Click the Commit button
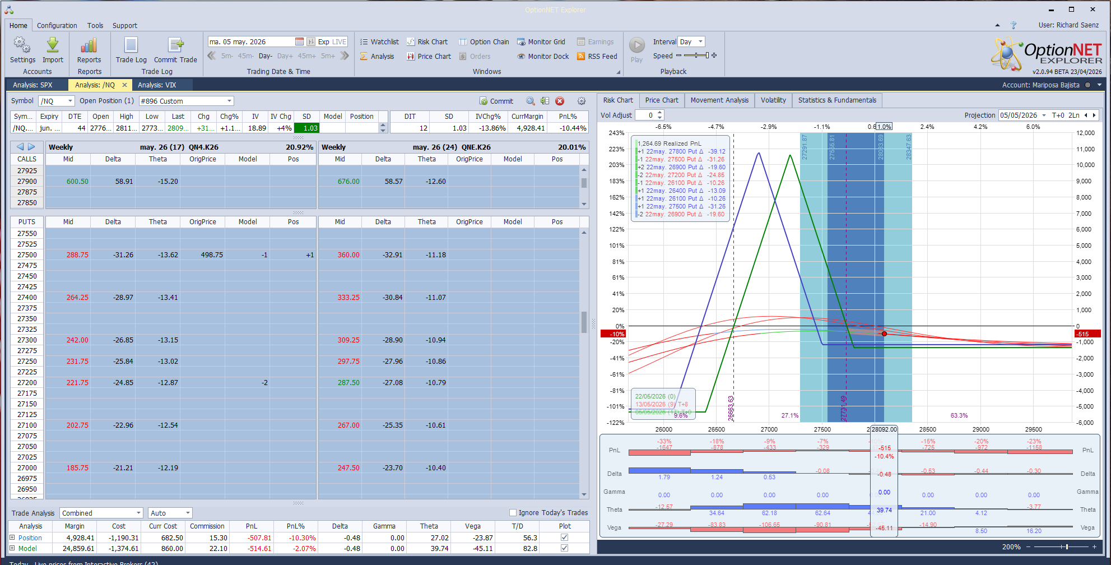Viewport: 1111px width, 565px height. pos(496,101)
